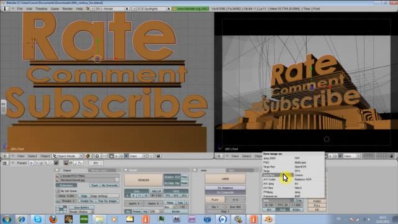Open the Render Window display dropdown
This screenshot has width=398, height=224.
(81, 212)
